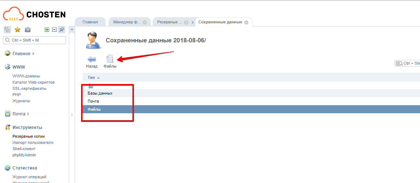
Task: Toggle the sidebar pin icon
Action: click(62, 30)
